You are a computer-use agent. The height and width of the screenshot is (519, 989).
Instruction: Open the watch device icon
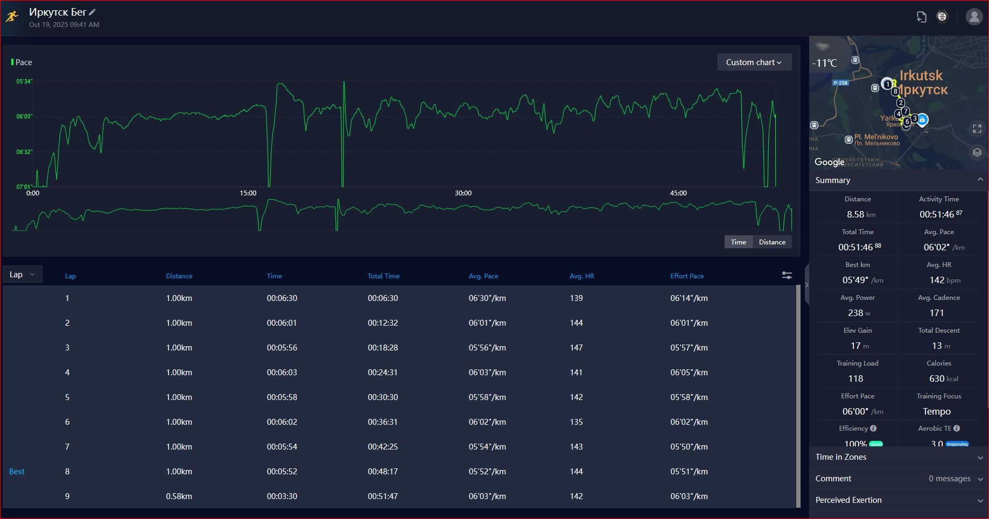942,17
